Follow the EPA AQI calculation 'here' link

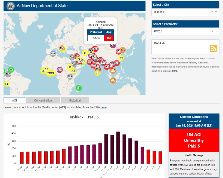pyautogui.click(x=103, y=108)
